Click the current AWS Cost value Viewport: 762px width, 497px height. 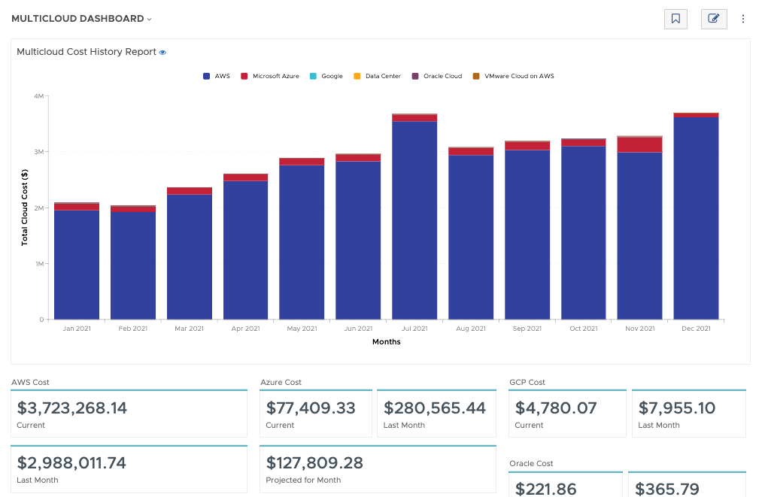point(72,408)
